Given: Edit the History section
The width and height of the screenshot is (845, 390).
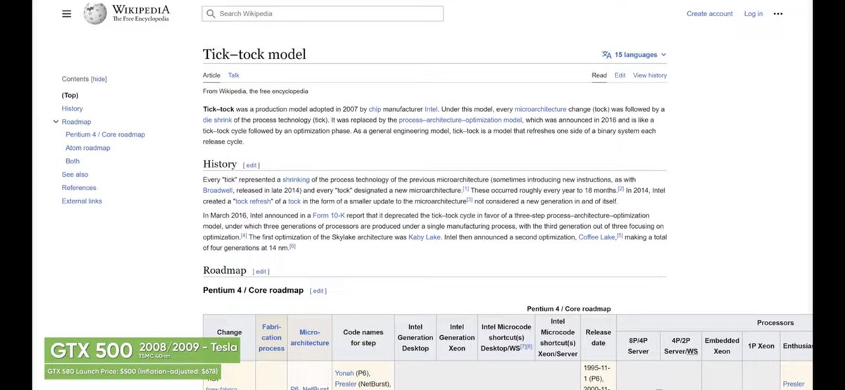Looking at the screenshot, I should tap(251, 165).
